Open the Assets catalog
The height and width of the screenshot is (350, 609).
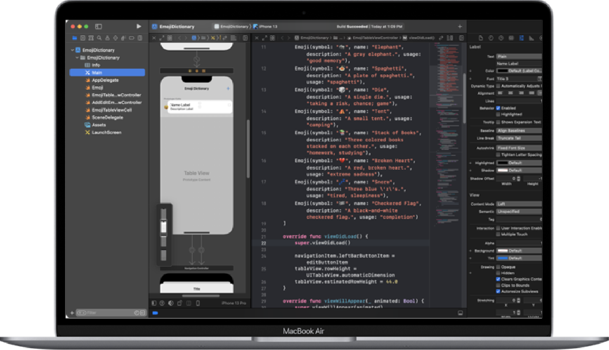[x=99, y=125]
